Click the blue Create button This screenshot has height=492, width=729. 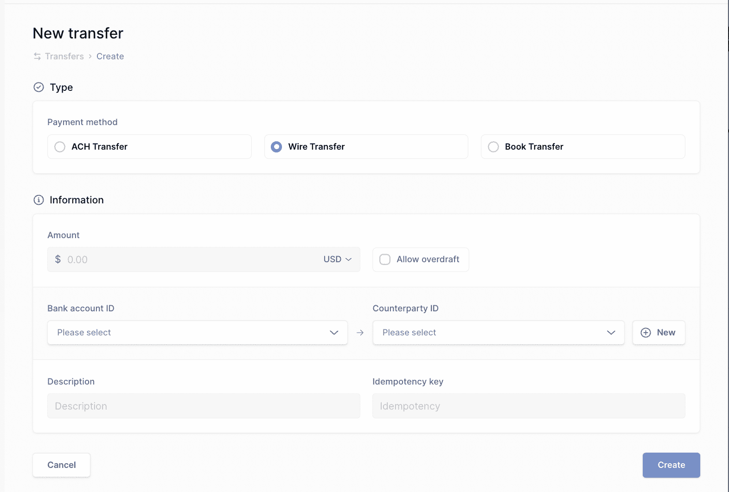[671, 465]
